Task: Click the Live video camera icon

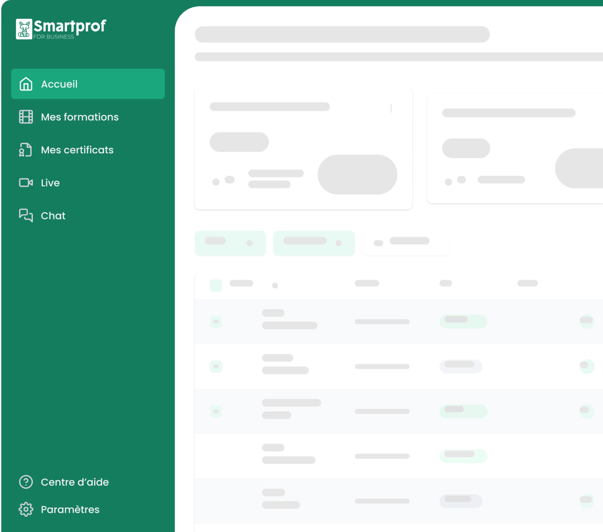Action: tap(26, 182)
